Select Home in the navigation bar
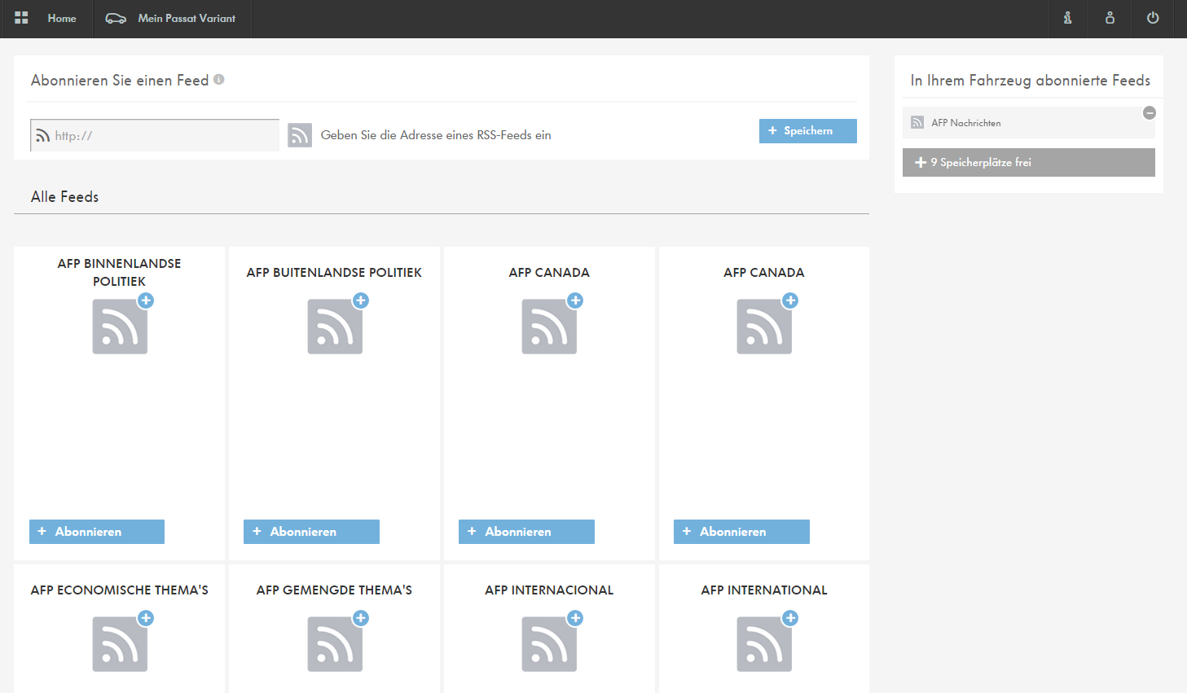 tap(61, 18)
